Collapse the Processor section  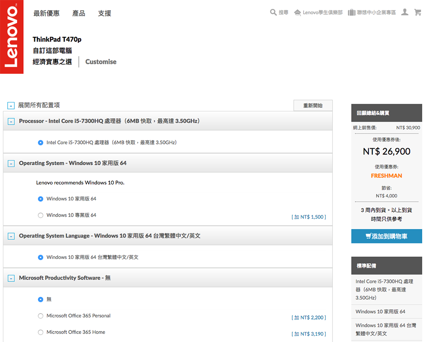click(11, 122)
